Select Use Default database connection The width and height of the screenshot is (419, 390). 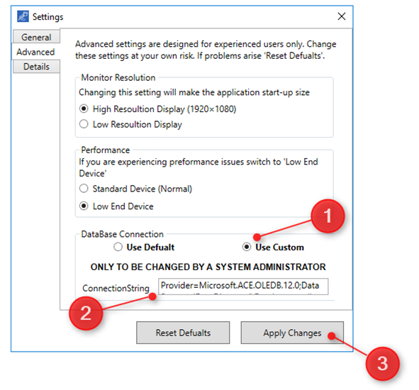pyautogui.click(x=144, y=247)
